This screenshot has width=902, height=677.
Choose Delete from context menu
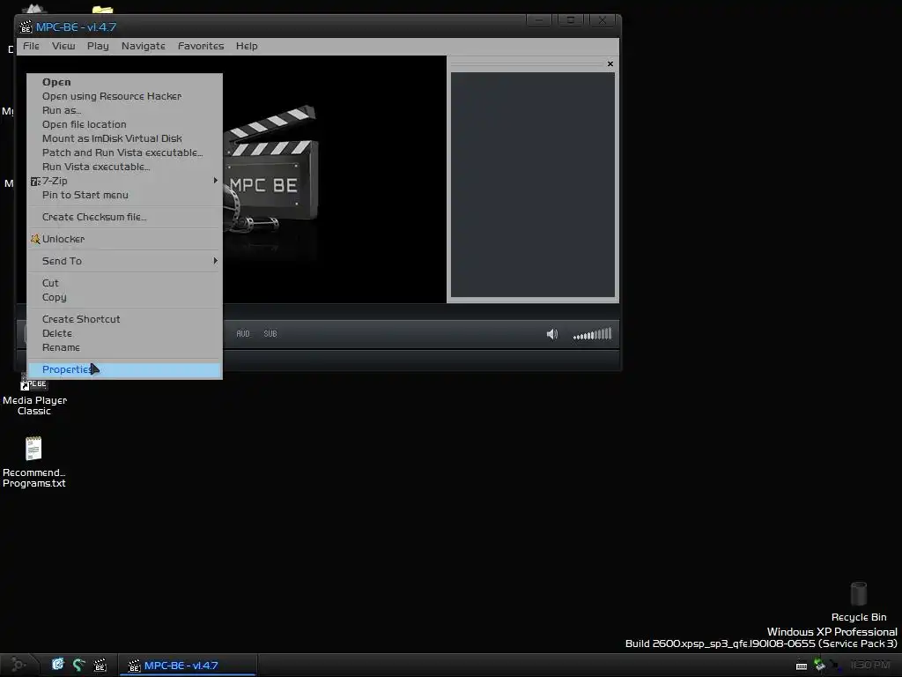(x=124, y=333)
